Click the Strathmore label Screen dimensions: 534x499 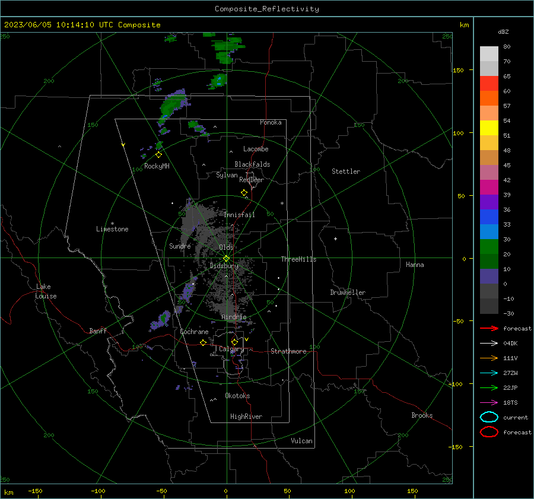(288, 351)
